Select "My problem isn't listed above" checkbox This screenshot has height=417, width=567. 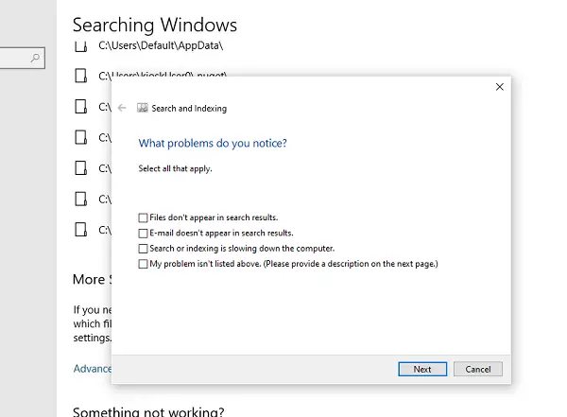coord(143,264)
